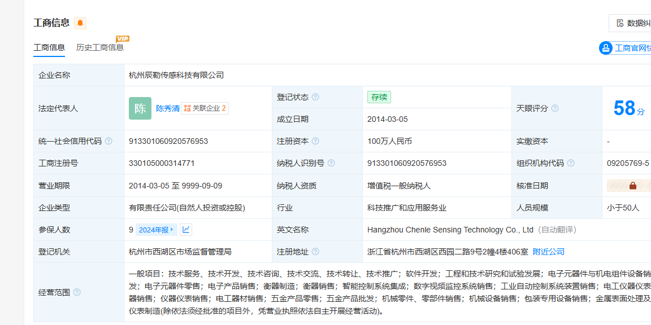The height and width of the screenshot is (325, 651).
Task: Expand the 2024年报 dropdown
Action: (x=157, y=230)
